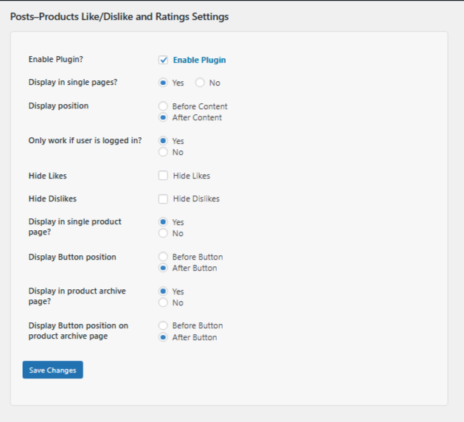Select No for product archive page display
Viewport: 464px width, 422px height.
pos(163,302)
